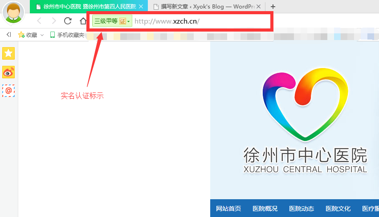
Task: Switch to the 徐州市中心医院 tab
Action: pyautogui.click(x=89, y=7)
